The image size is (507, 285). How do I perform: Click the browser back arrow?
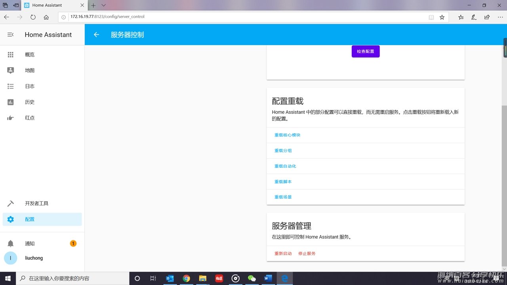point(6,17)
